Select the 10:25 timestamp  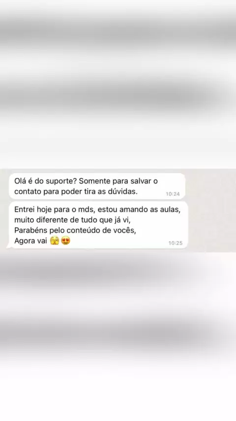175,243
